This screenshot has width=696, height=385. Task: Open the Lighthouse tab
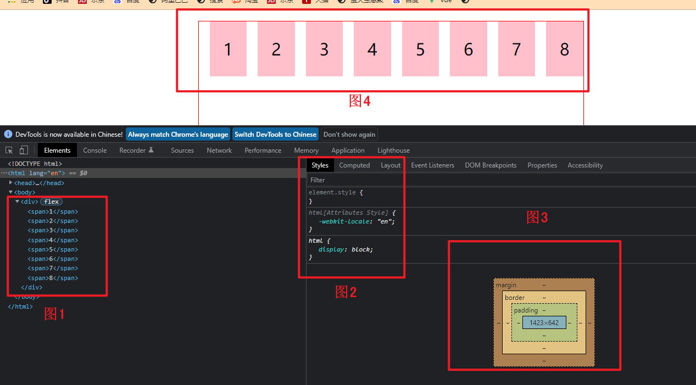(x=393, y=150)
